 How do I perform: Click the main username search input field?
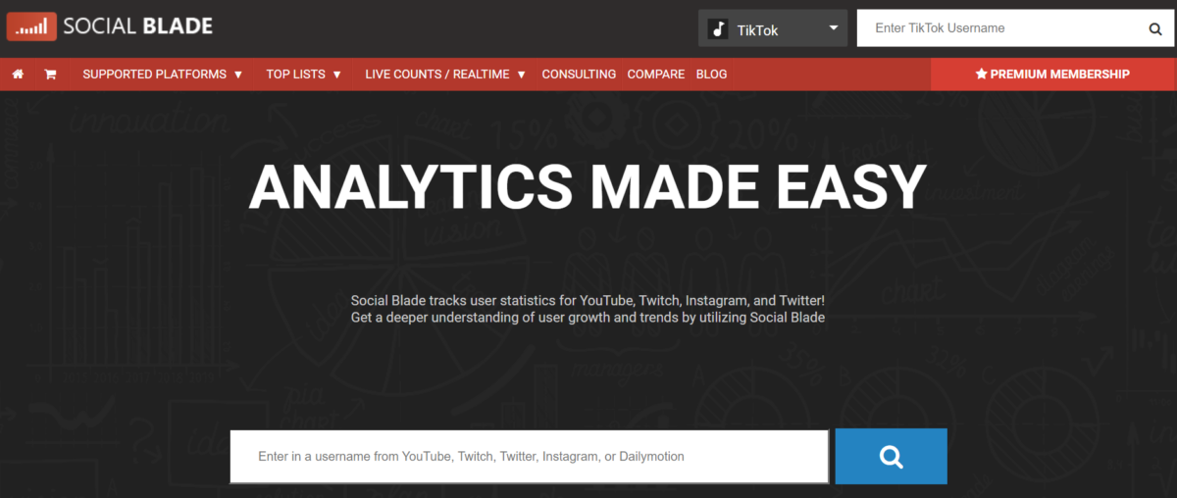tap(529, 457)
